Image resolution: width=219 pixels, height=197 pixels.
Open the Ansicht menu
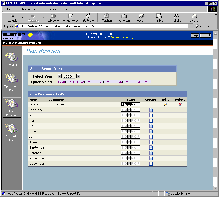(38, 9)
